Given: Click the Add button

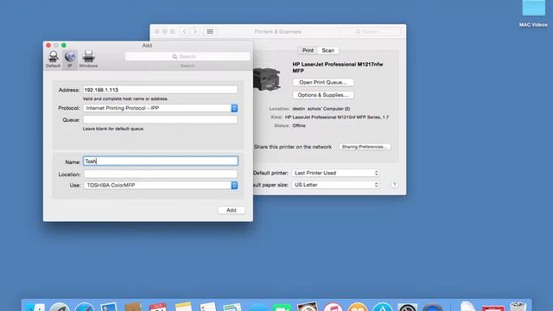Looking at the screenshot, I should 232,210.
